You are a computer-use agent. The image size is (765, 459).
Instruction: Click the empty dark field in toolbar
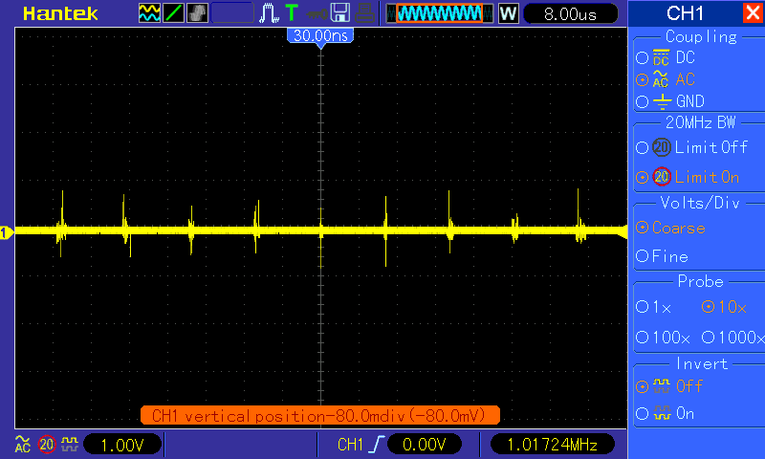(232, 13)
